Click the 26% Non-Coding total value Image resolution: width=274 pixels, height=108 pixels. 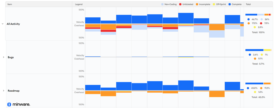tap(267, 19)
